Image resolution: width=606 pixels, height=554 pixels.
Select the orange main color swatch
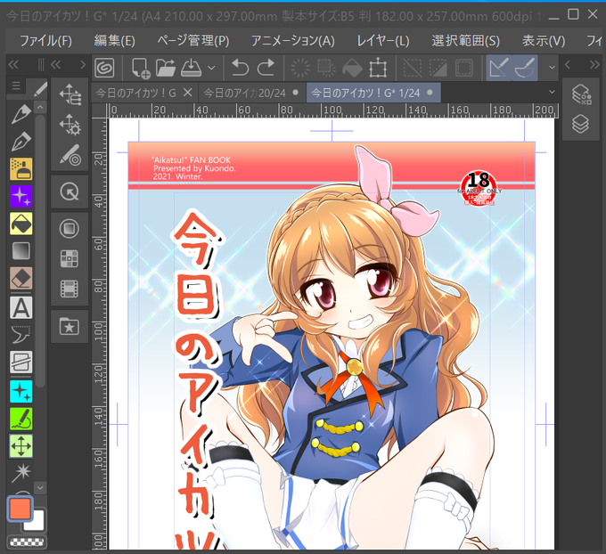pos(20,509)
